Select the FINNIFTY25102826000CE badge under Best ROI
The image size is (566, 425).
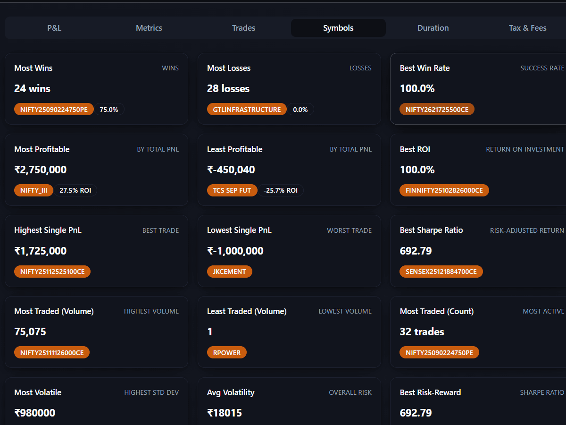pos(444,190)
